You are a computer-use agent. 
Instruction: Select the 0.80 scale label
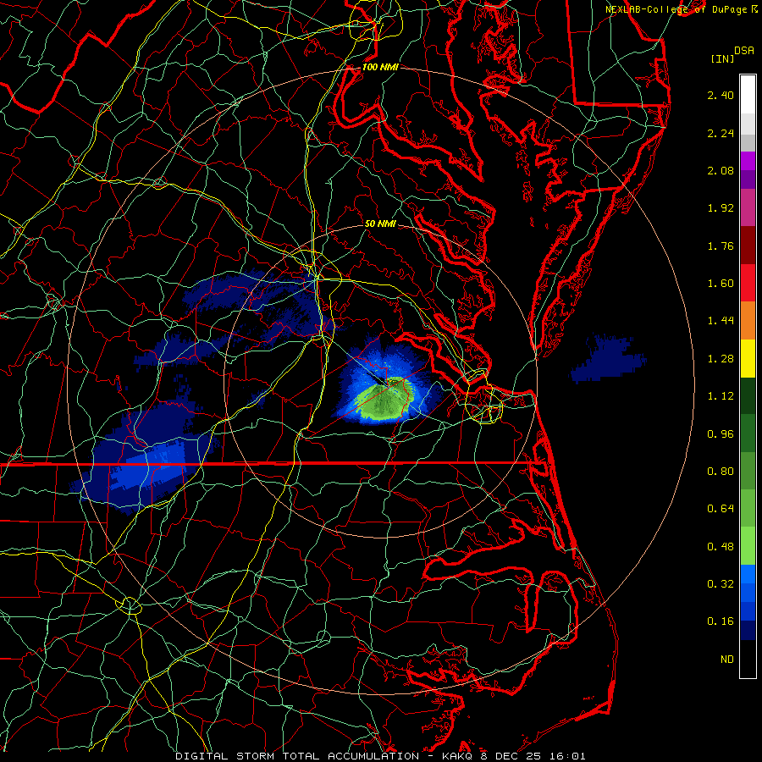tap(721, 472)
